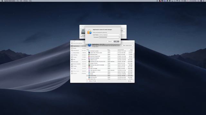Select the Photos sidebar icon
This screenshot has width=206, height=115.
tap(72, 66)
